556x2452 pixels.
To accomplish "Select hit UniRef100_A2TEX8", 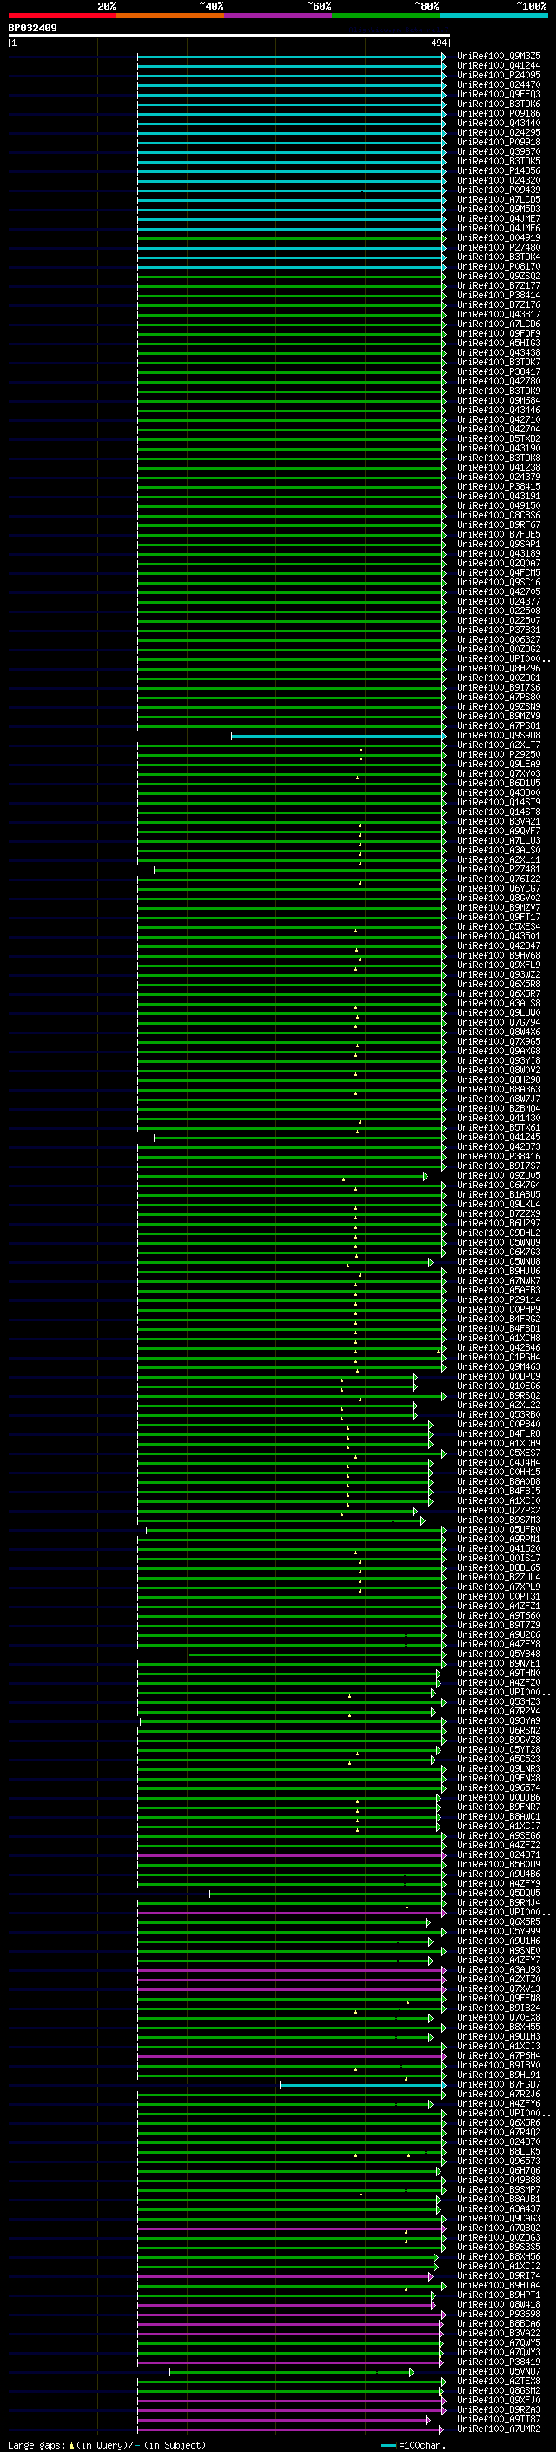I will pyautogui.click(x=499, y=2382).
